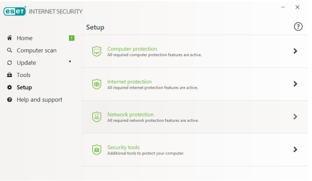Click the Network protection shield icon

click(x=97, y=117)
